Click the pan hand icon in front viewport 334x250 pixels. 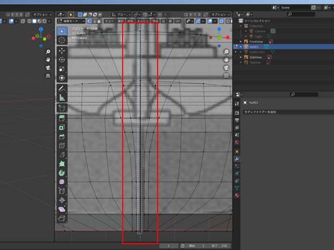tap(226, 60)
